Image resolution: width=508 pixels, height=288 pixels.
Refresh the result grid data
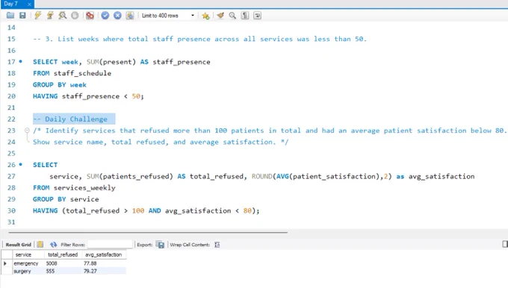pos(53,245)
